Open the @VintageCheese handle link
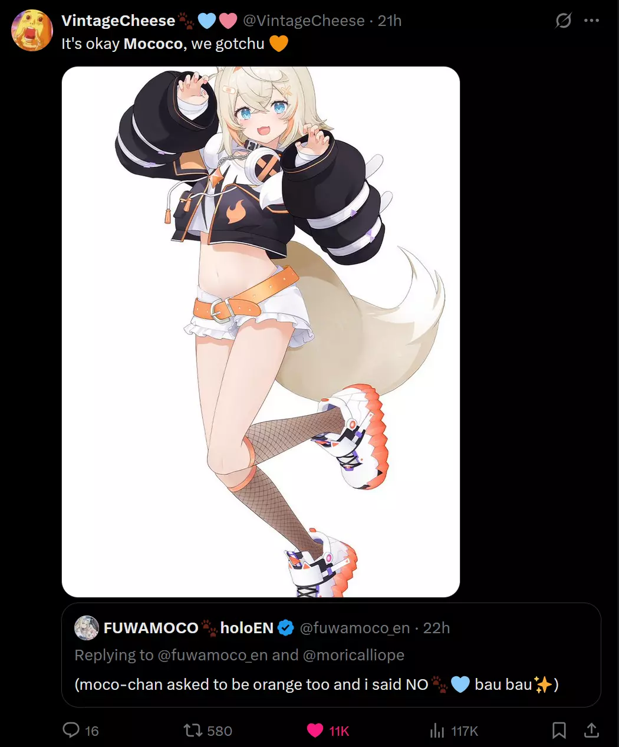 304,21
